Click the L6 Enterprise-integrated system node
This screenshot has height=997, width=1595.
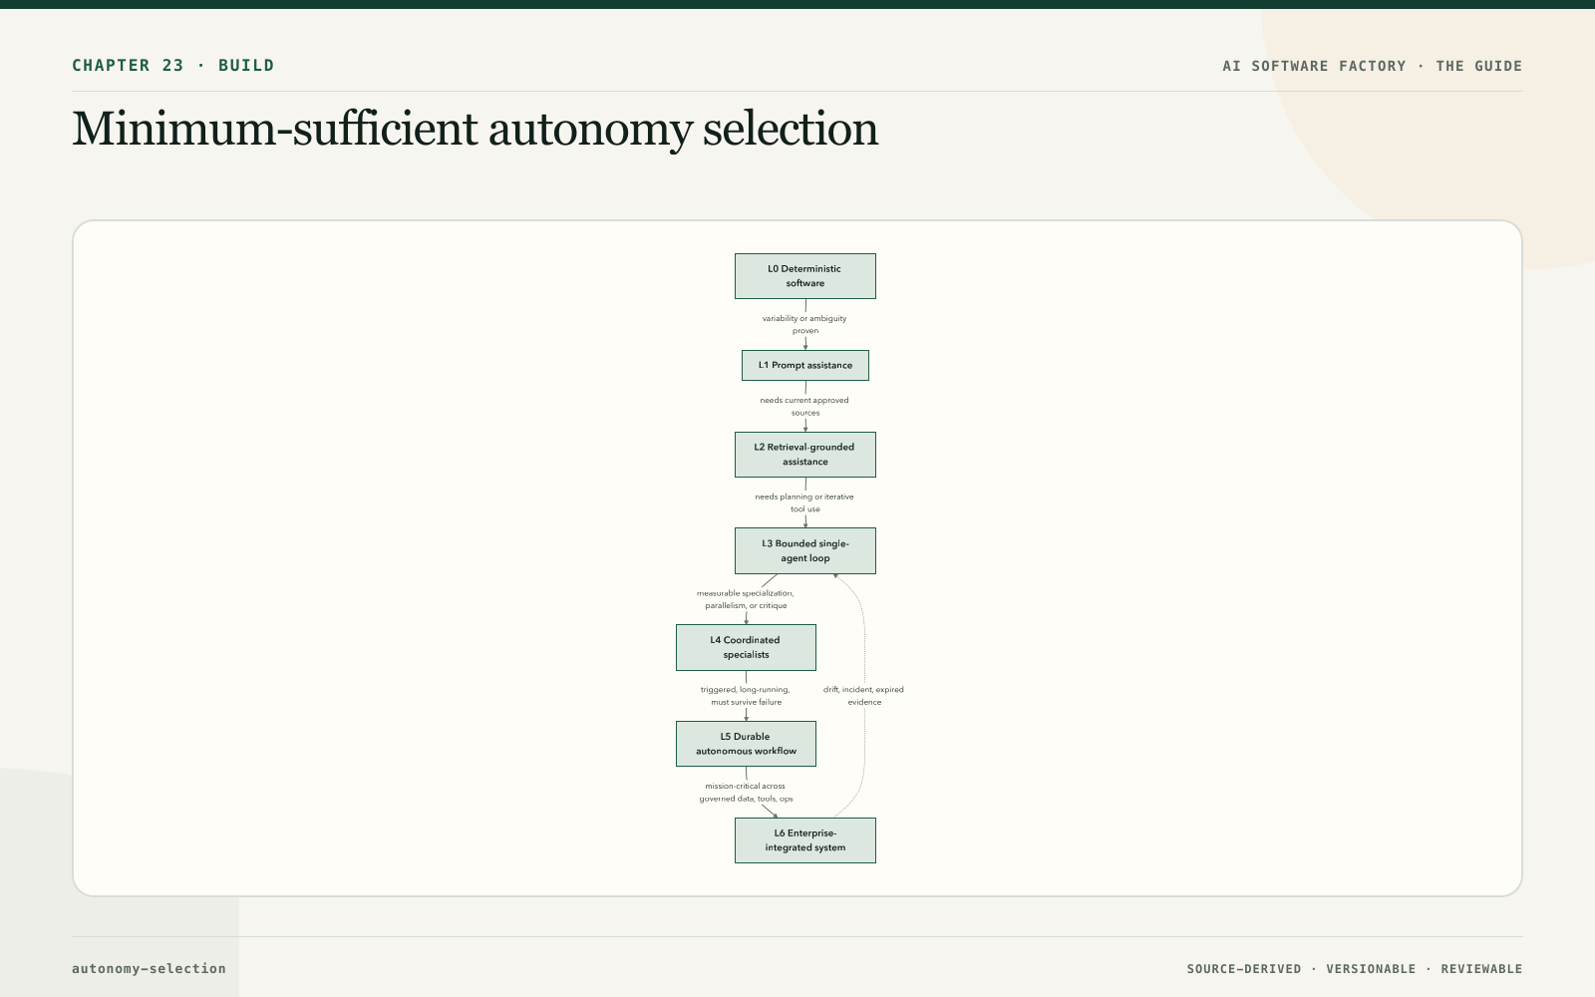pos(805,840)
